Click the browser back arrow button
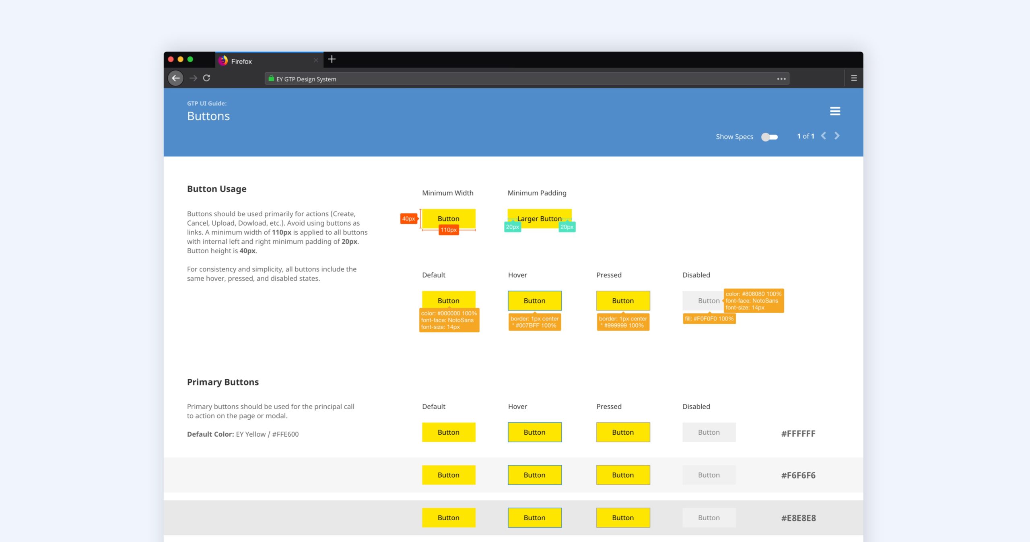This screenshot has width=1030, height=542. [x=176, y=78]
